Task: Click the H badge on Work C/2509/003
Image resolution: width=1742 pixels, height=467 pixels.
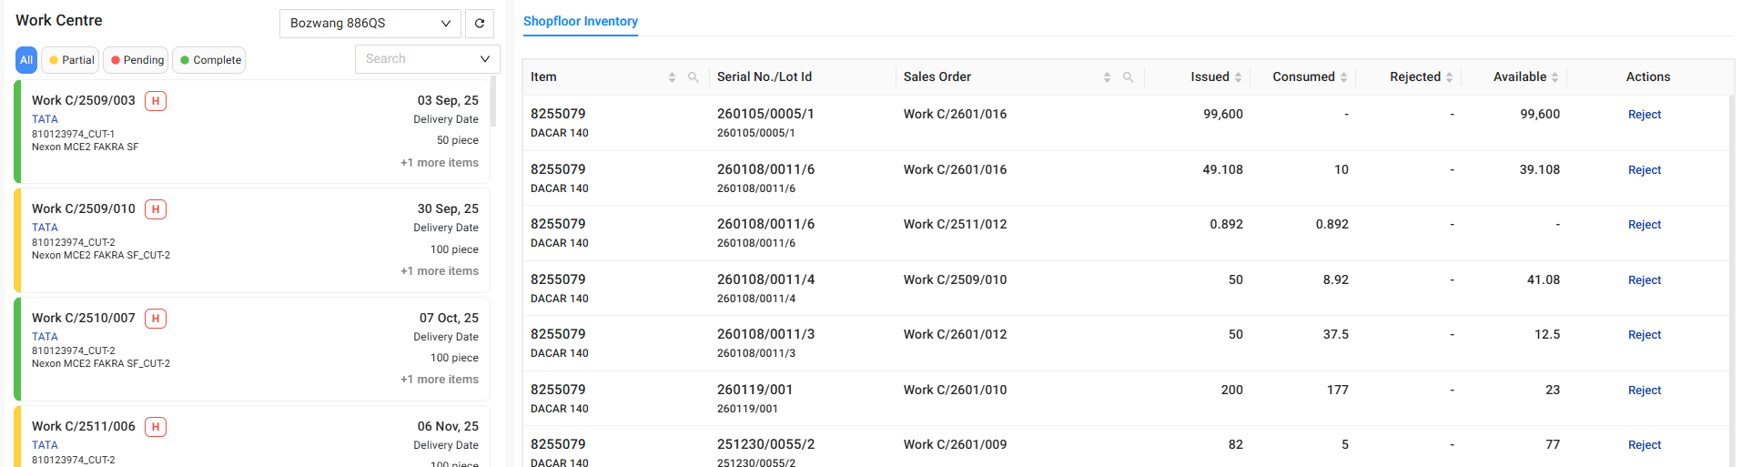Action: pyautogui.click(x=156, y=101)
